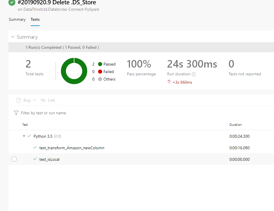
Task: Click the build title '#20190920.9 Delete .DS_Store'
Action: [x=57, y=2]
